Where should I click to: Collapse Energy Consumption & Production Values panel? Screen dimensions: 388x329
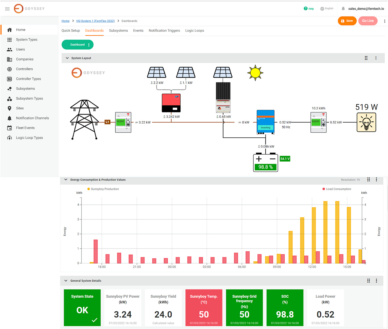point(66,180)
